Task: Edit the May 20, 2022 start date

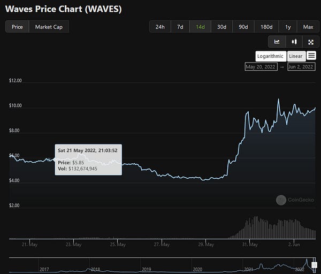Action: [x=261, y=67]
